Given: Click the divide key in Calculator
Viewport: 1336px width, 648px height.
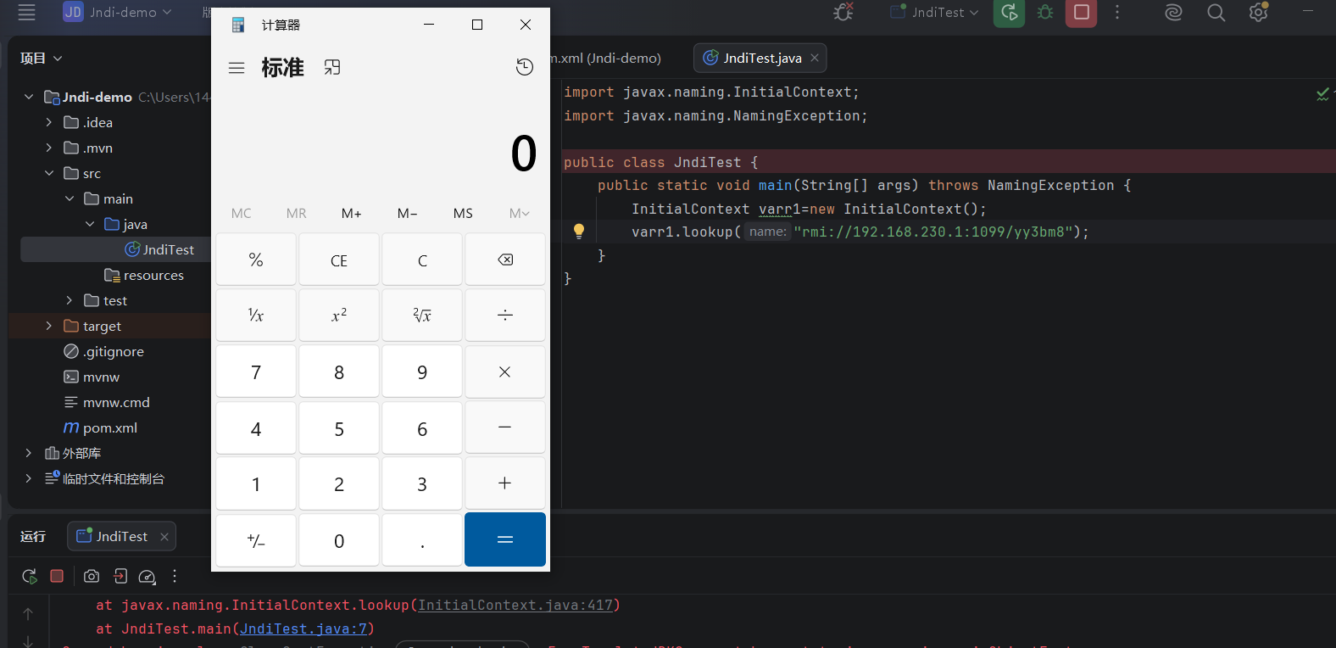Looking at the screenshot, I should click(x=505, y=316).
